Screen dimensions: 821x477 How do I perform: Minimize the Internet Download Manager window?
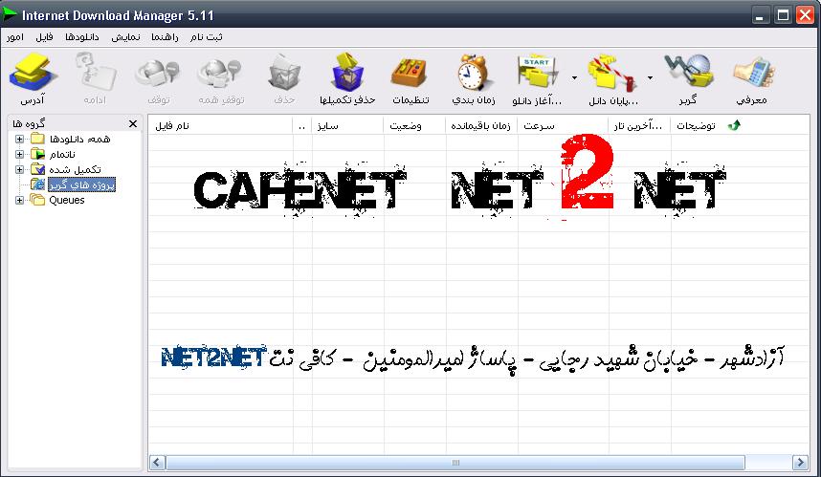760,15
